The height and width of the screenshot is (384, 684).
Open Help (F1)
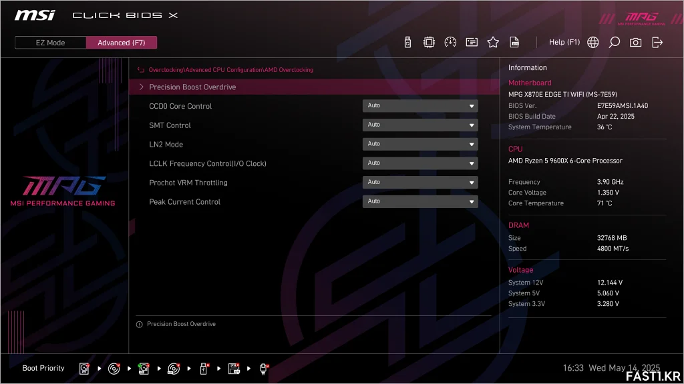564,42
